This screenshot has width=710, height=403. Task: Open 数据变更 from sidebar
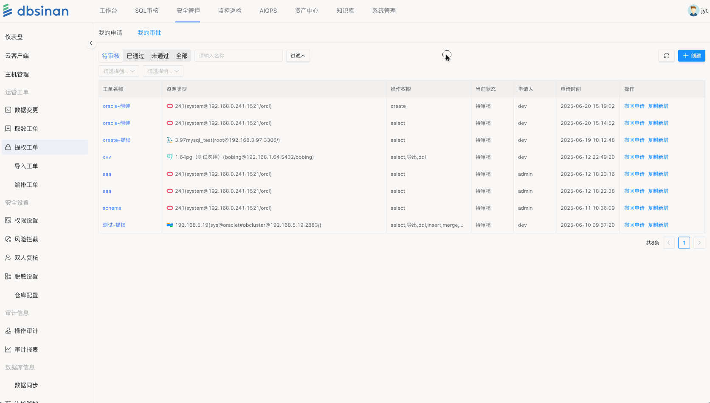(26, 110)
